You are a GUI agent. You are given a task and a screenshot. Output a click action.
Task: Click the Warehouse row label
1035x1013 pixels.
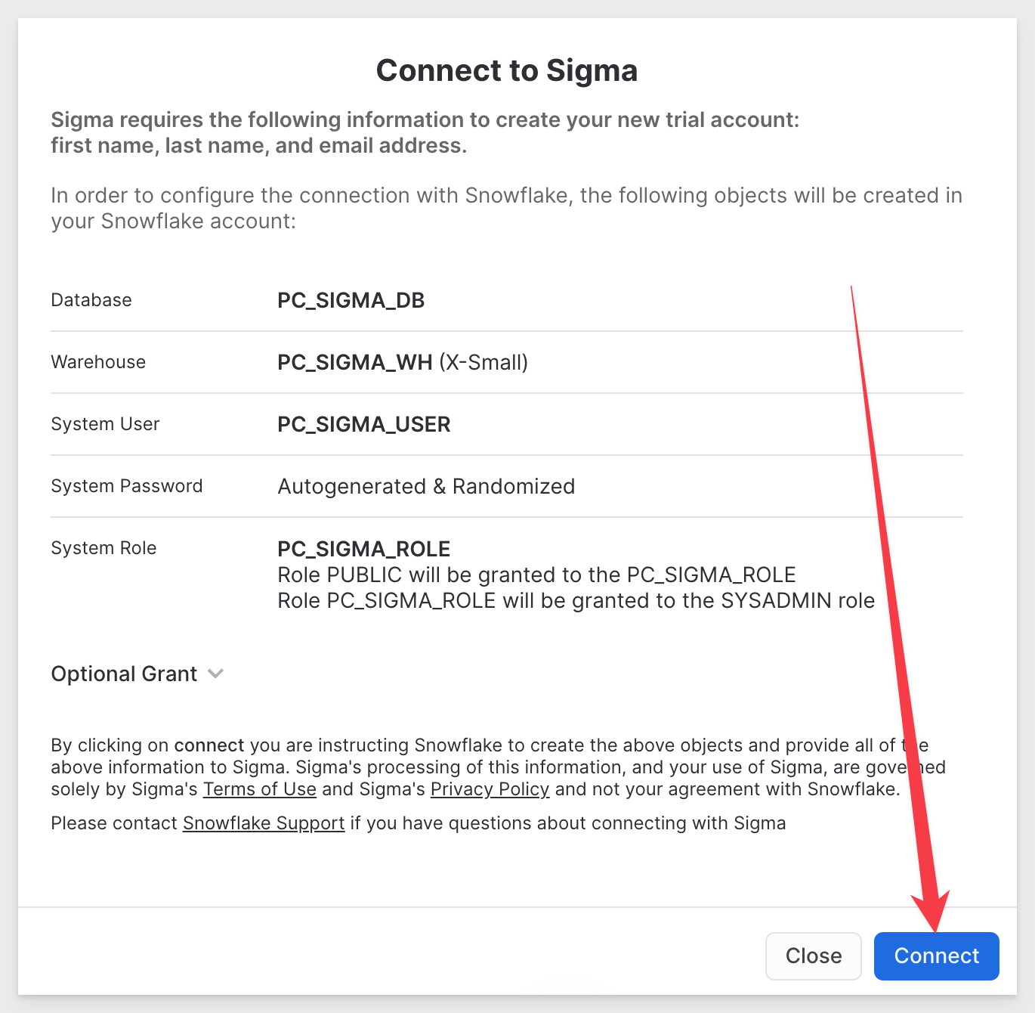tap(98, 362)
